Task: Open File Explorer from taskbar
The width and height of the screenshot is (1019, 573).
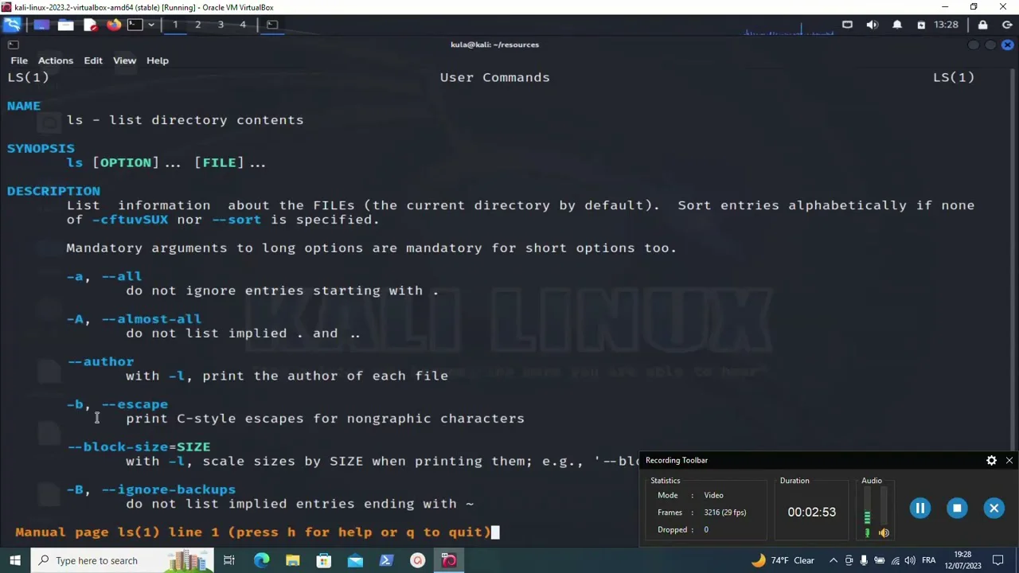Action: [x=292, y=560]
